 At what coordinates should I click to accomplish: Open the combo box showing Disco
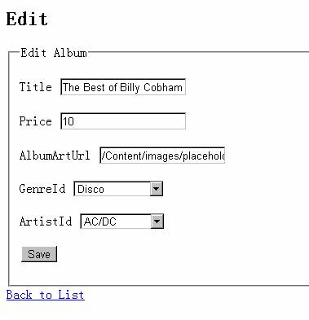coord(118,189)
